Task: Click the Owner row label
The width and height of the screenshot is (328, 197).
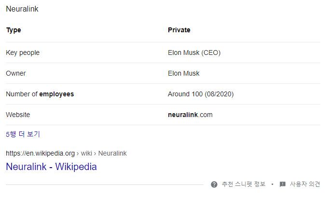Action: [x=16, y=73]
